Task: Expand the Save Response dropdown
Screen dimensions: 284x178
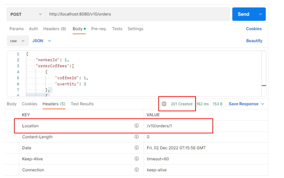Action: pyautogui.click(x=263, y=104)
